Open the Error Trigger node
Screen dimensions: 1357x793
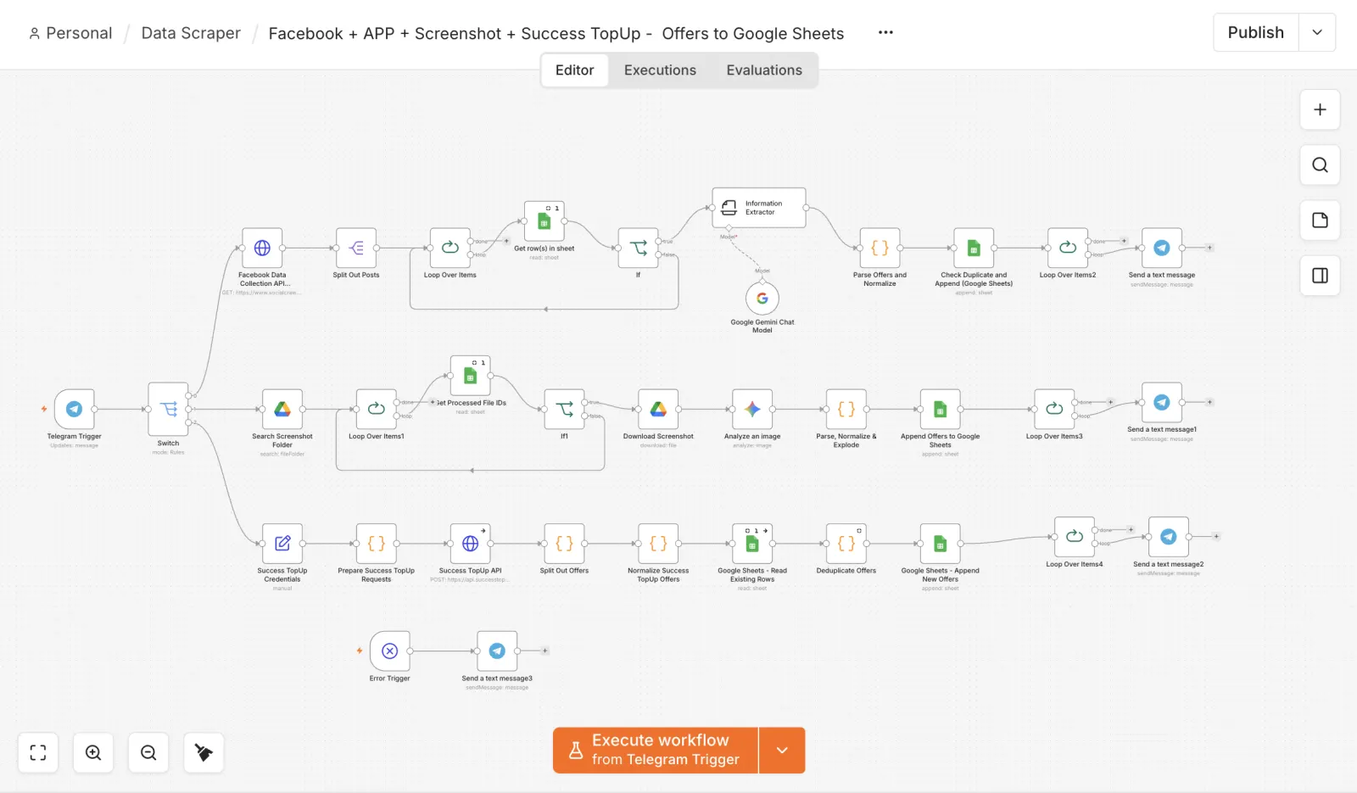pos(390,651)
